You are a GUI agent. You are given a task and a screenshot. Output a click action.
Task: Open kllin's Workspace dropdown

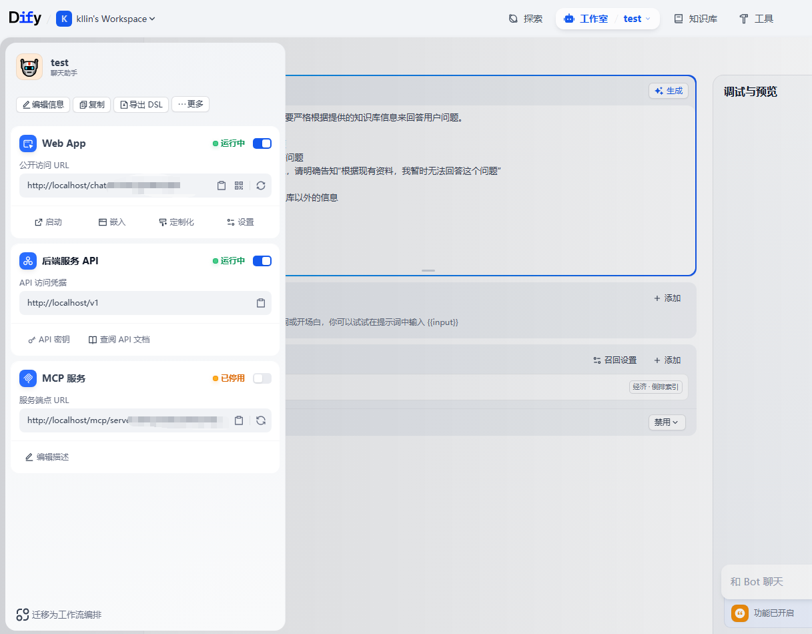click(x=115, y=19)
